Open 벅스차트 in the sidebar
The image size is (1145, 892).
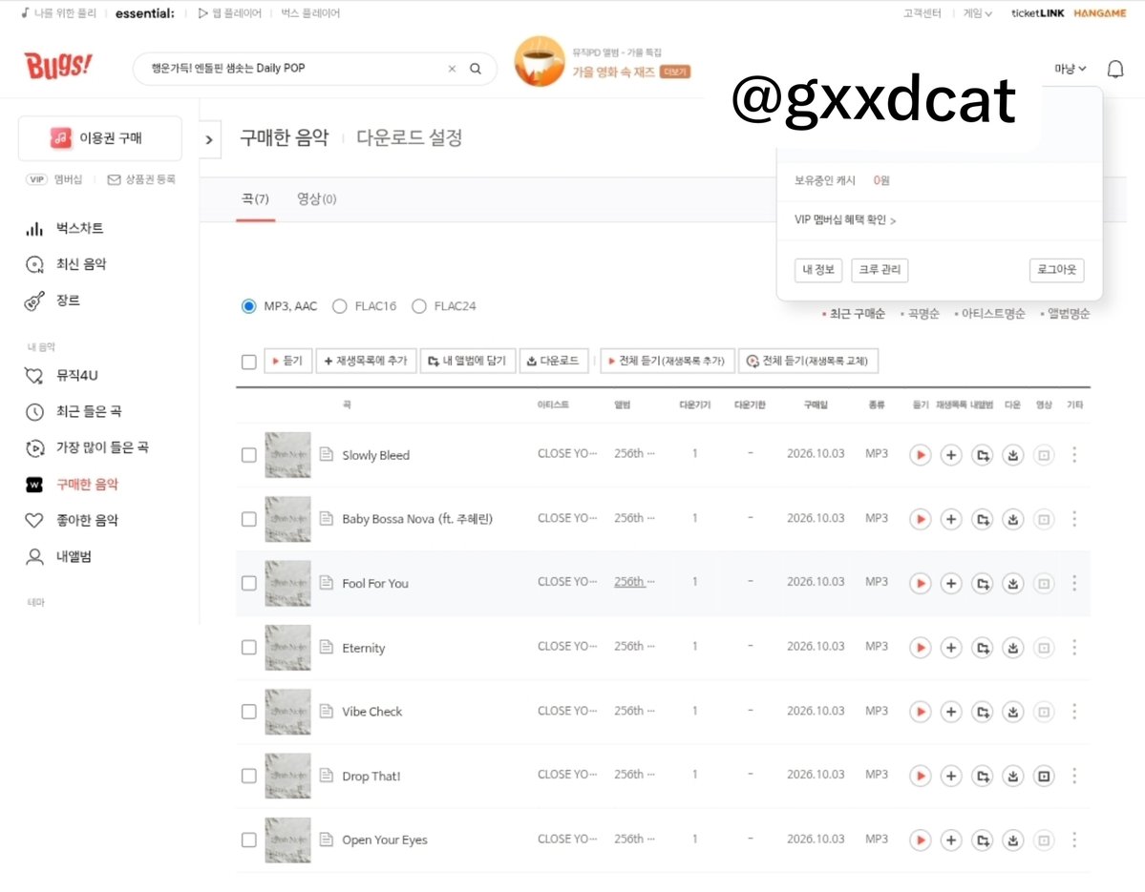point(79,228)
